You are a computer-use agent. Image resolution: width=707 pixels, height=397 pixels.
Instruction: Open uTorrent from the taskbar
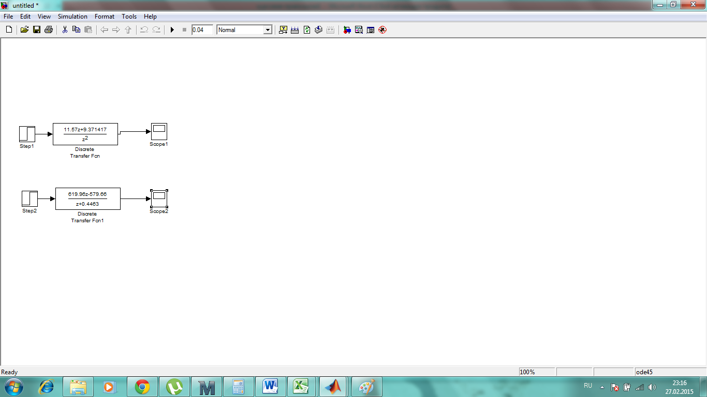pos(174,387)
